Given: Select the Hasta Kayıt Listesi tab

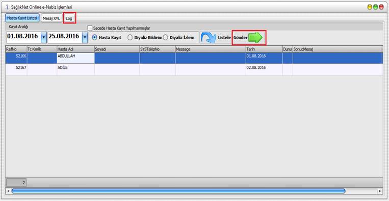Looking at the screenshot, I should pos(22,18).
